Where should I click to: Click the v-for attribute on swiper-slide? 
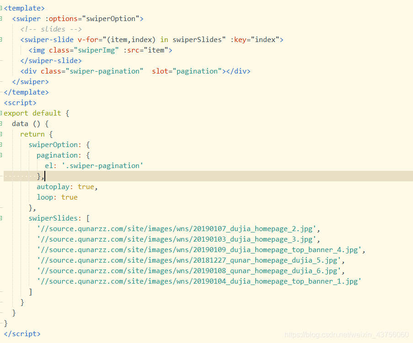88,40
